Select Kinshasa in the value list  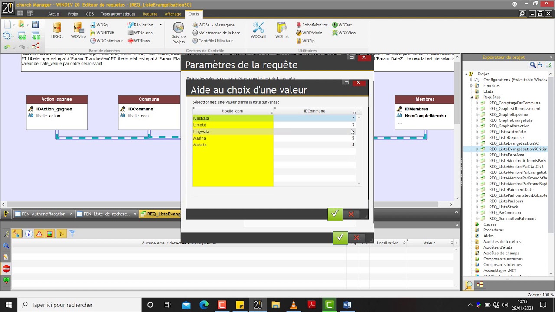click(x=274, y=118)
